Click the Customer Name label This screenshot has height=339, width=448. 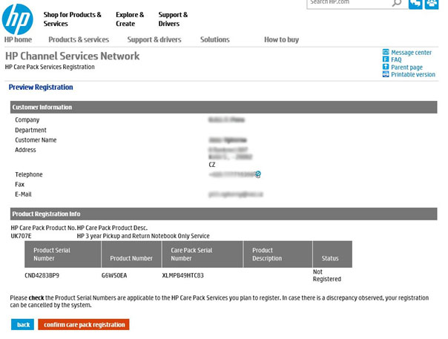[36, 140]
